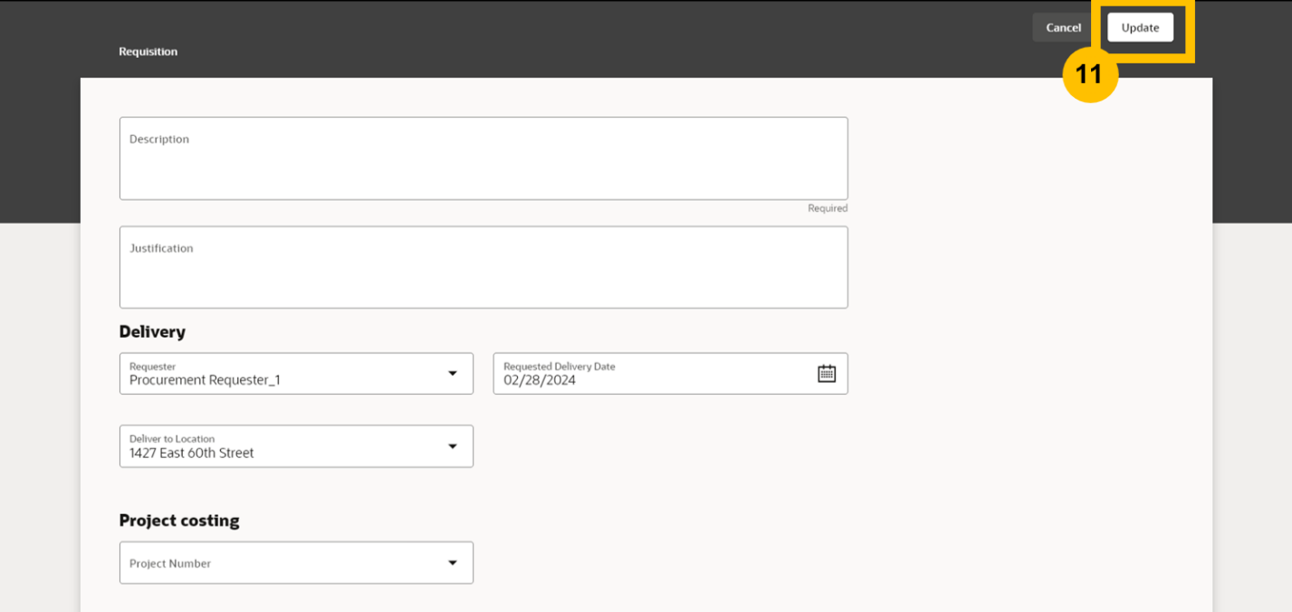This screenshot has height=612, width=1292.
Task: Open the Project Number dropdown arrow
Action: point(453,563)
